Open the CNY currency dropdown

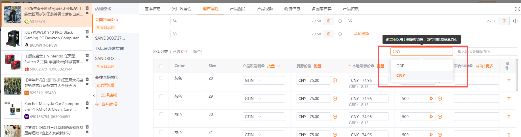[422, 52]
